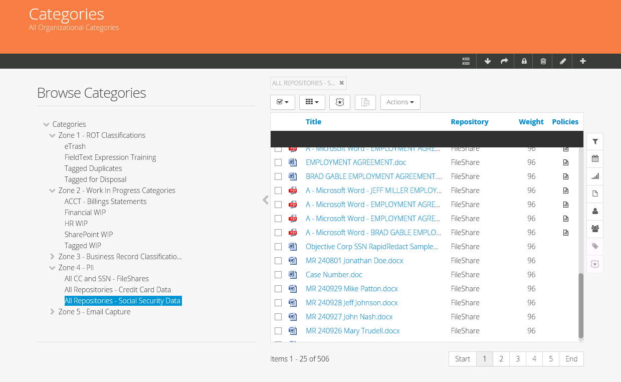Click the share arrow icon in dark toolbar

(504, 61)
